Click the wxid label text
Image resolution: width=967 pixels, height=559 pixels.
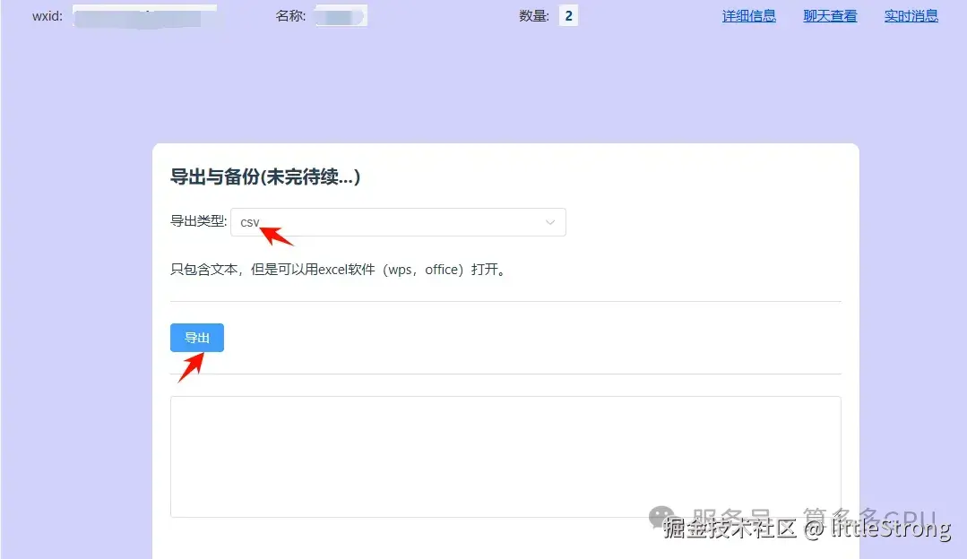click(47, 15)
